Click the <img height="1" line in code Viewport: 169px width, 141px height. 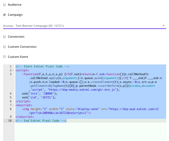90,109
